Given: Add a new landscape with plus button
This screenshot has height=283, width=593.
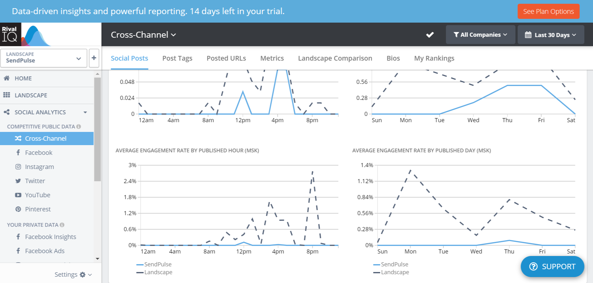Looking at the screenshot, I should (x=94, y=58).
